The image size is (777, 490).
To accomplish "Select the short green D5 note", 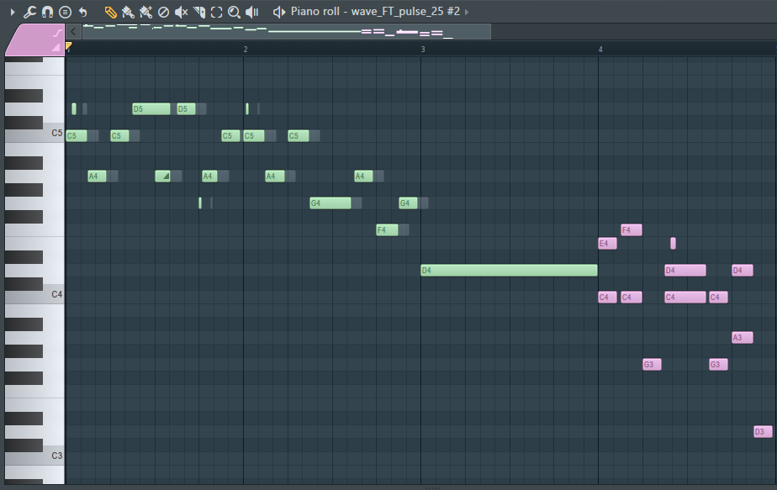I will pyautogui.click(x=187, y=109).
